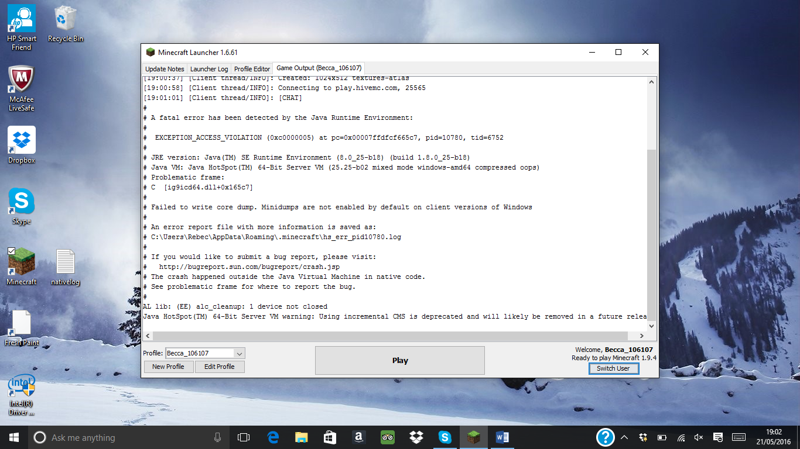The width and height of the screenshot is (800, 449).
Task: Click the Minecraft Launcher title bar icon
Action: click(x=151, y=52)
